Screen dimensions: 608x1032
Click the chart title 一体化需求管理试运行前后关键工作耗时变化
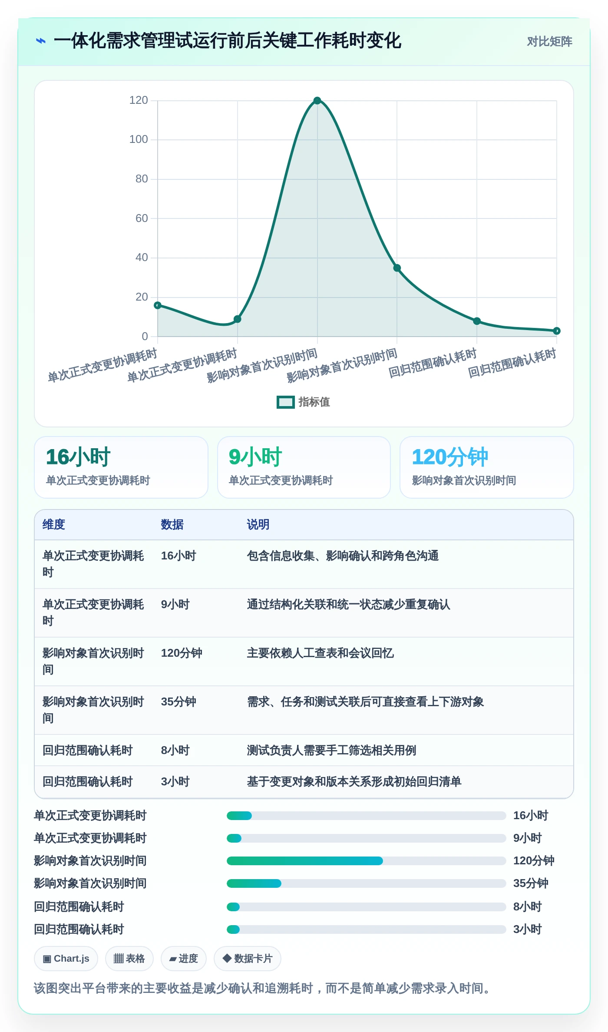pos(228,41)
